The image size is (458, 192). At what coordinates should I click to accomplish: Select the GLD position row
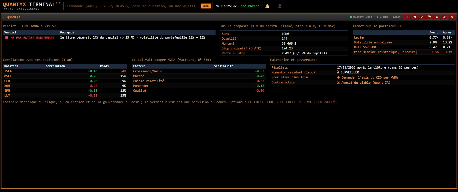tap(65, 81)
